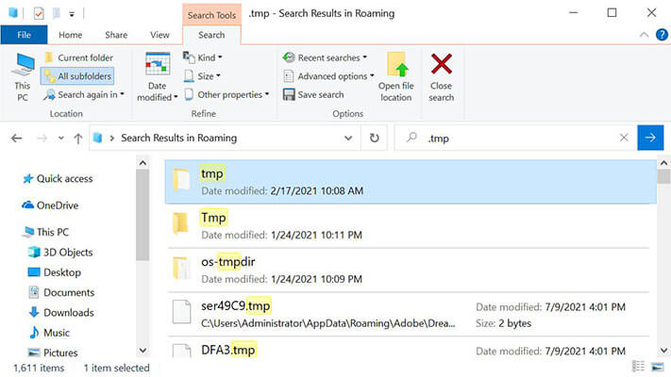This screenshot has height=377, width=671.
Task: Open file location via folder icon
Action: 396,68
